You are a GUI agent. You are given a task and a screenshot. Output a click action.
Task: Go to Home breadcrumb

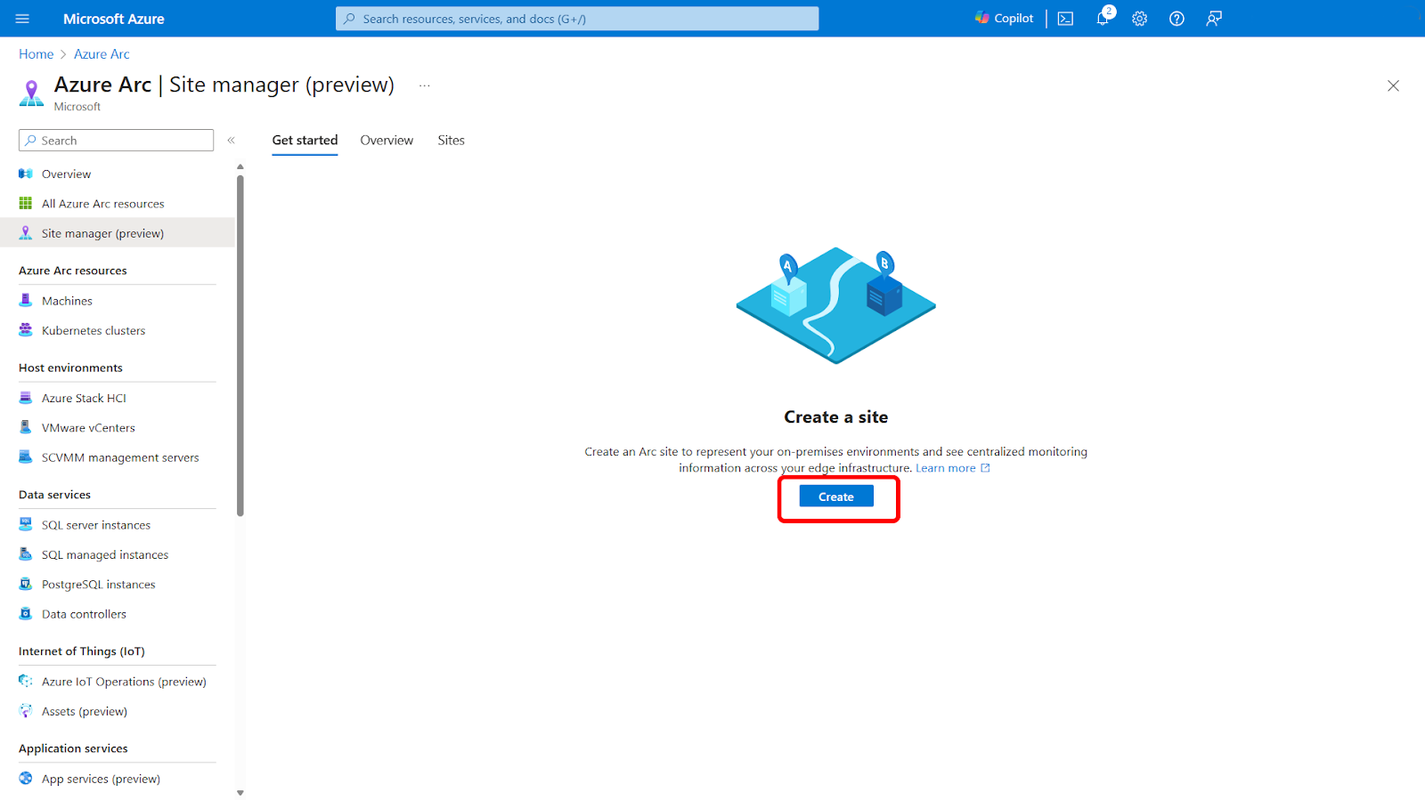(37, 54)
